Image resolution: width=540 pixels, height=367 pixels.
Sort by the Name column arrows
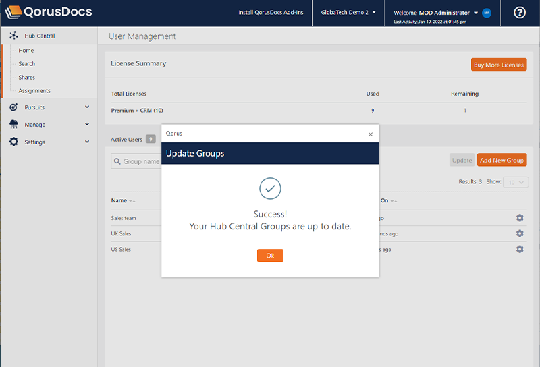pos(132,201)
